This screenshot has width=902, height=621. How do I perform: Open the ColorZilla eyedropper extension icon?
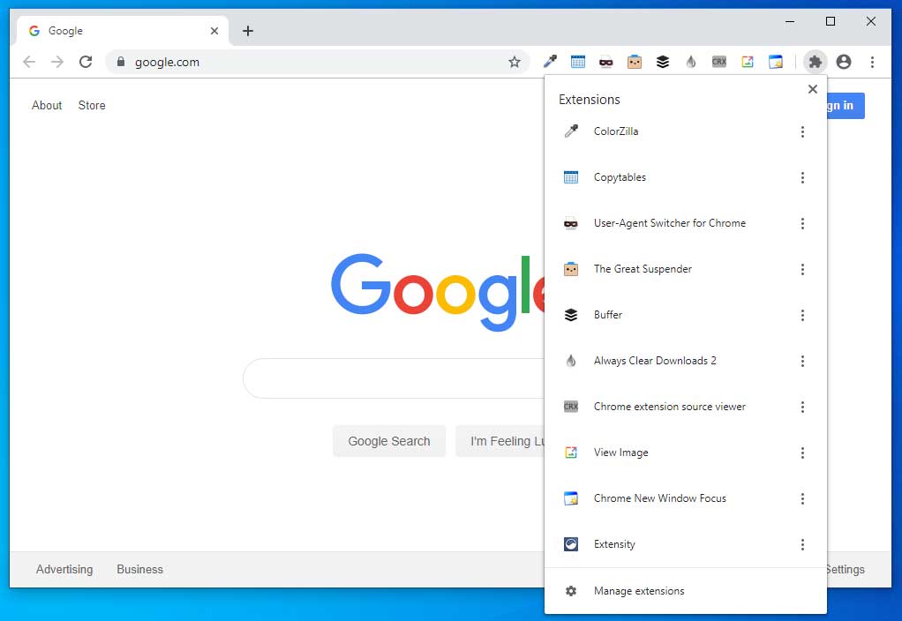click(550, 62)
